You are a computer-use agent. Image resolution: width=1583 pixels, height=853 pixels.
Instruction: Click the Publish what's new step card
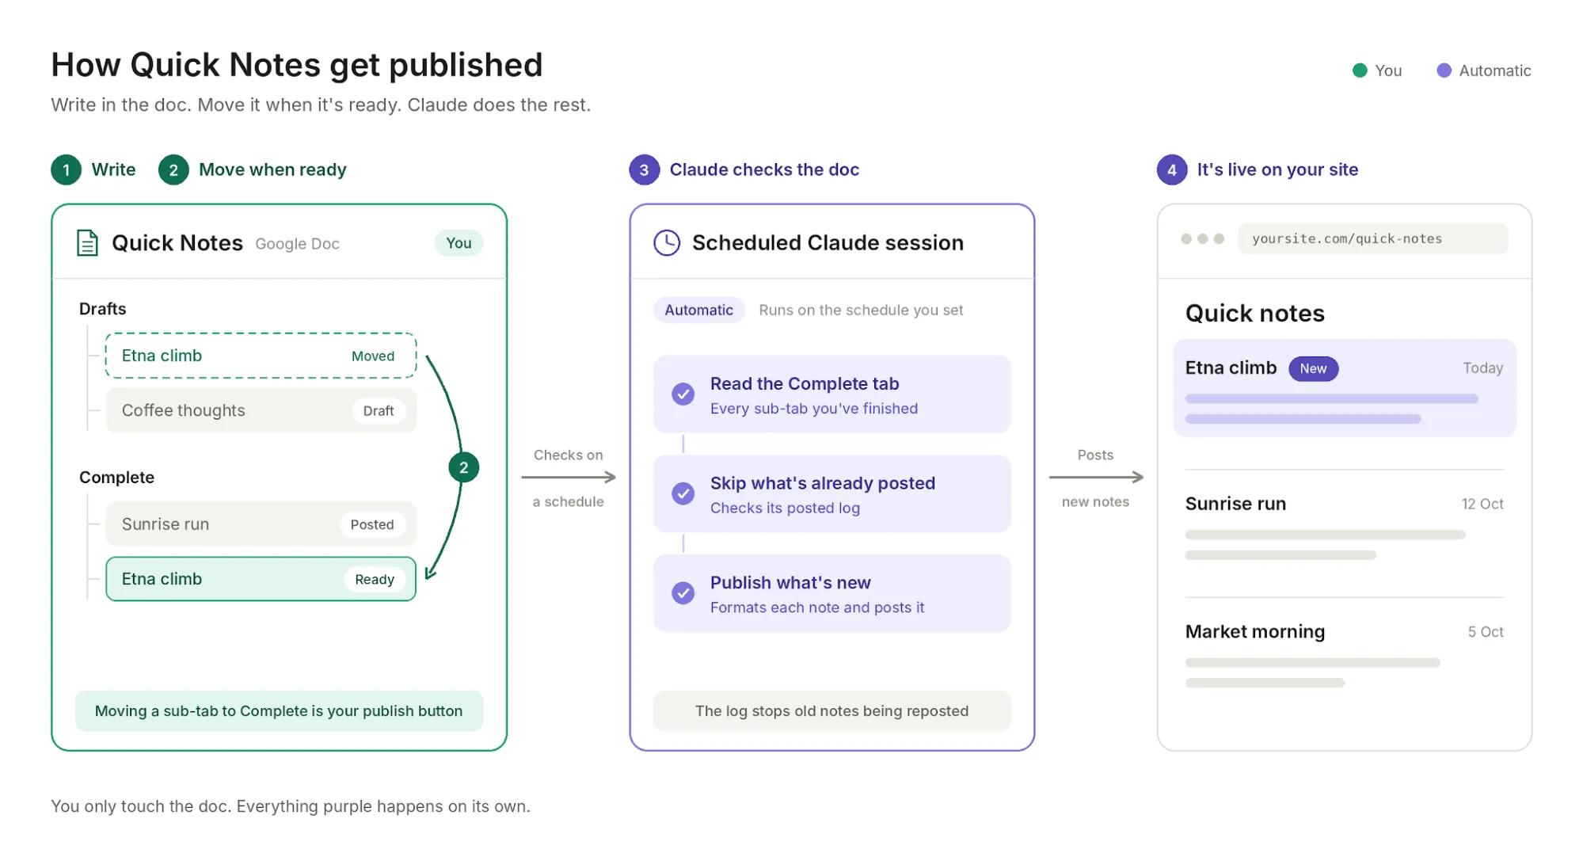(831, 593)
